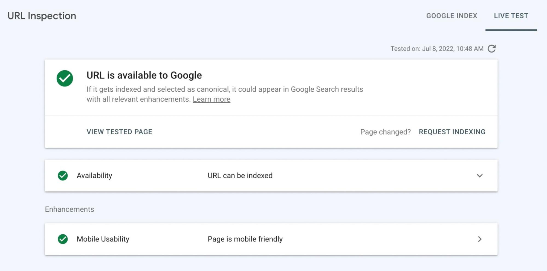Click the Page is mobile friendly text
Viewport: 547px width, 271px height.
click(245, 239)
